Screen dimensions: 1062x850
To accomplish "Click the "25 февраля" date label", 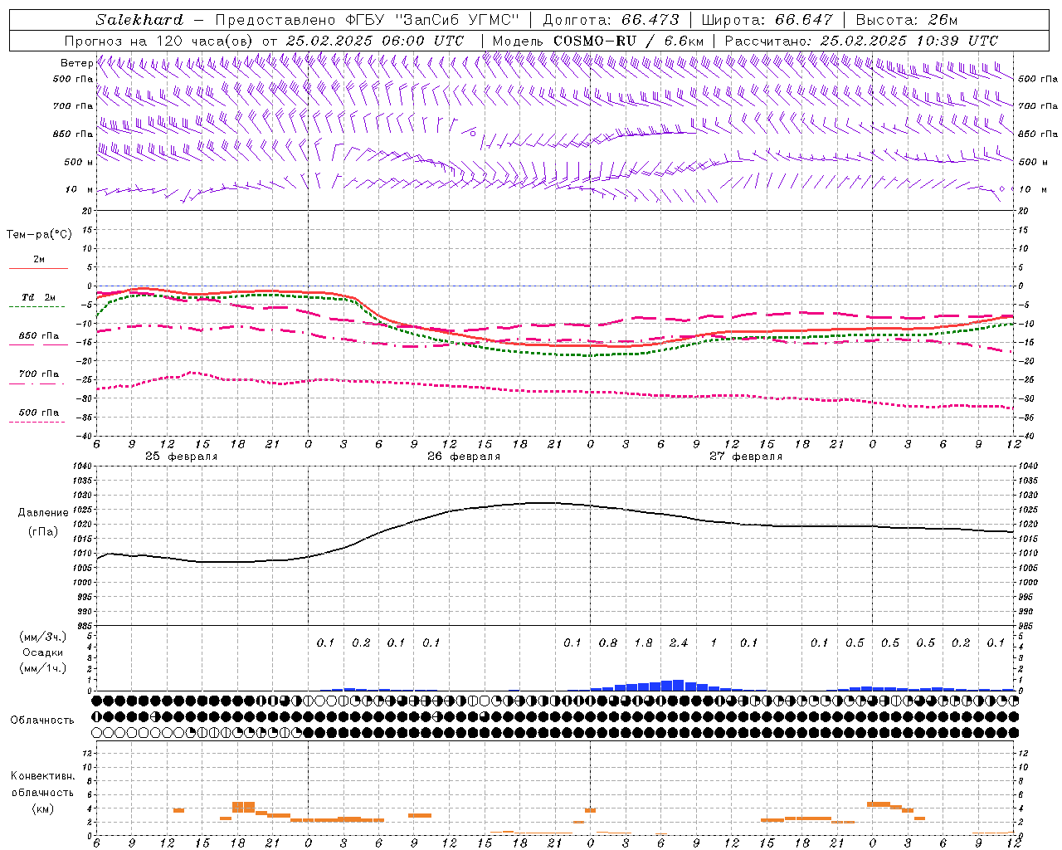I will (181, 457).
